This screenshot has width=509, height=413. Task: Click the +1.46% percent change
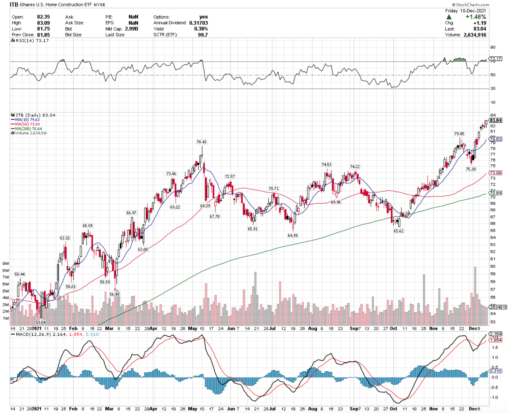point(476,17)
